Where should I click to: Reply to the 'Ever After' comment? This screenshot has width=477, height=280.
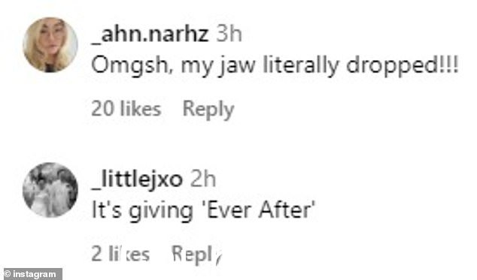coord(197,254)
